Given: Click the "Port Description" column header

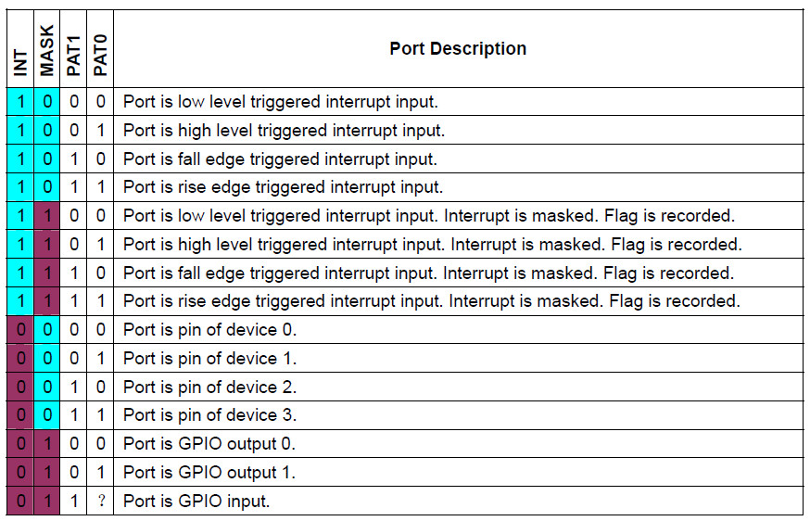Looking at the screenshot, I should (457, 49).
